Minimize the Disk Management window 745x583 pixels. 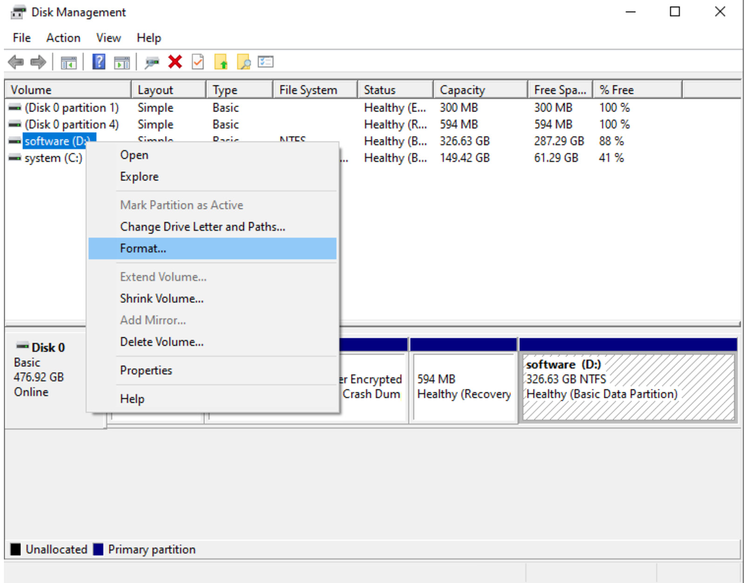(630, 12)
